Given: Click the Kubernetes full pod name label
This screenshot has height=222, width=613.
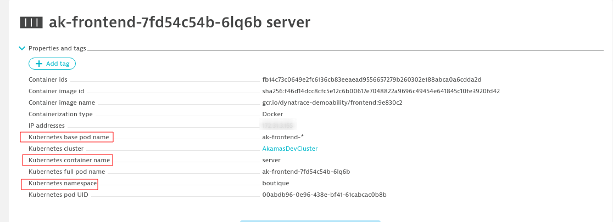Looking at the screenshot, I should point(66,172).
